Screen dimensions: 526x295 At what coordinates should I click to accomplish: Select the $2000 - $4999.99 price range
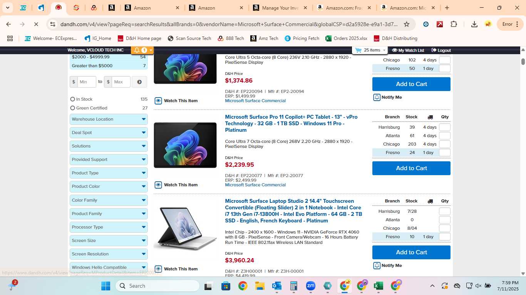109,57
